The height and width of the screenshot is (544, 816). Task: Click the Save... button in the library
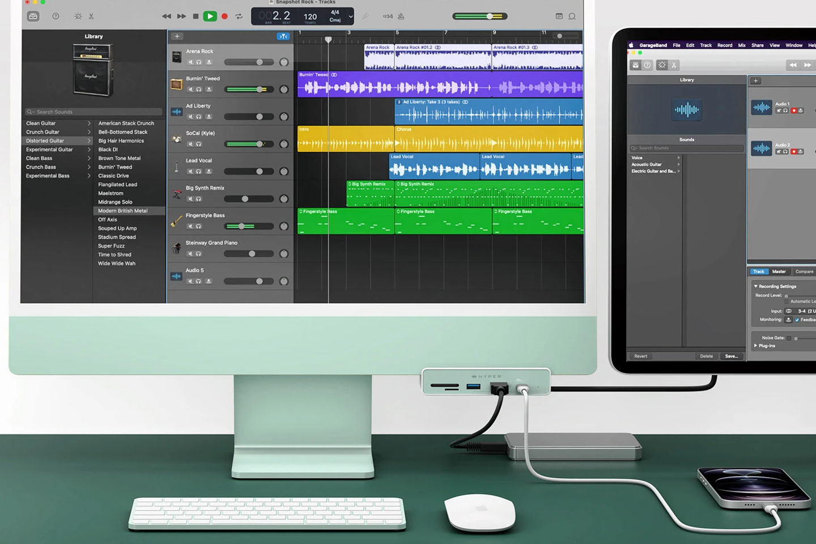click(731, 356)
